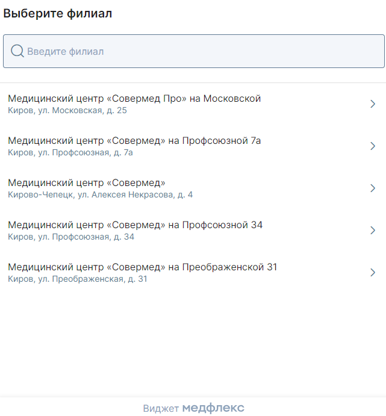Open chevron for the Московская, д. 25 branch
Screen dimensions: 386x416
[x=373, y=104]
